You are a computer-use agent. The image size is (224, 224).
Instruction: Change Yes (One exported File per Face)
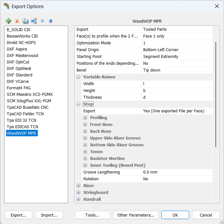pyautogui.click(x=177, y=111)
